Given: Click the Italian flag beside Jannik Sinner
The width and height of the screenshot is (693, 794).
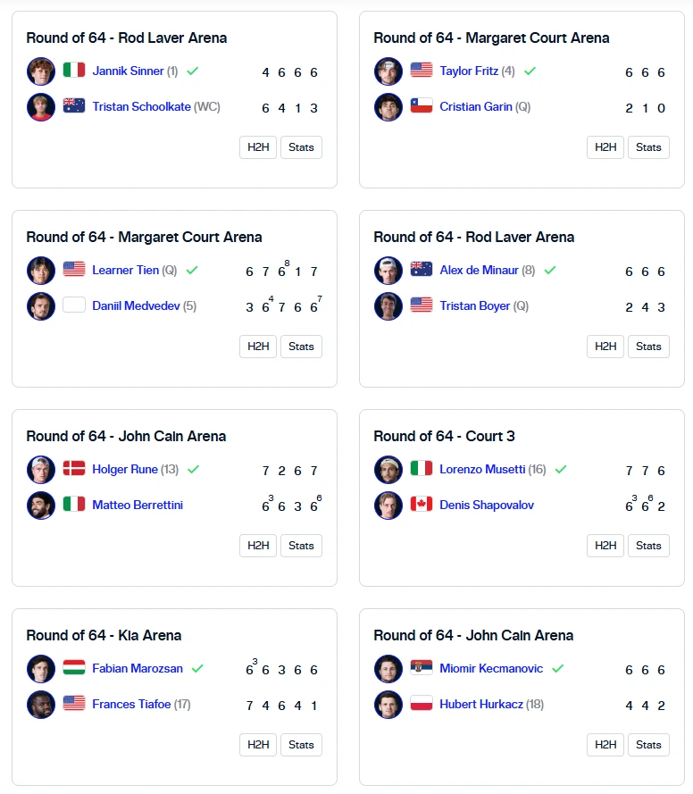Looking at the screenshot, I should [74, 71].
